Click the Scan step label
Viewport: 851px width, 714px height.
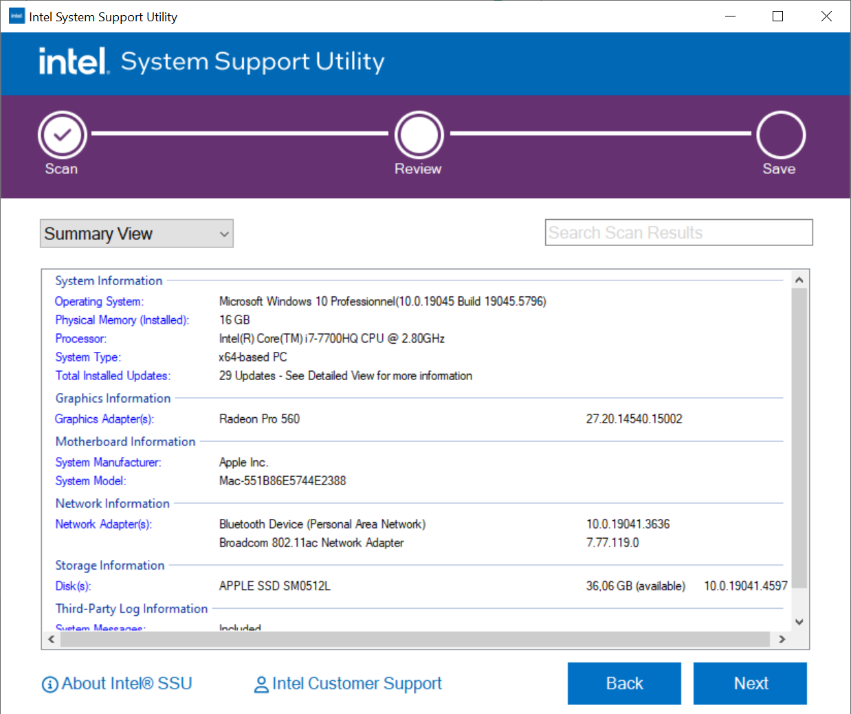[61, 169]
